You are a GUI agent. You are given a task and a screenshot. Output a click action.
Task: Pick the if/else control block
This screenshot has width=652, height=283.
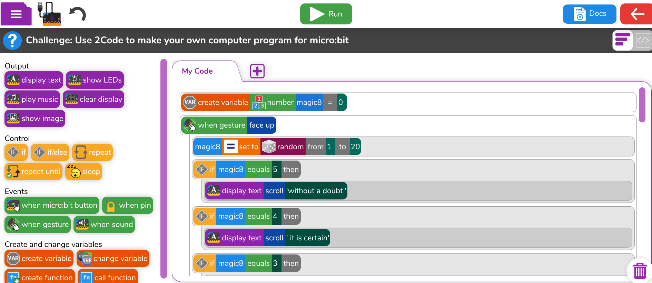[x=50, y=152]
